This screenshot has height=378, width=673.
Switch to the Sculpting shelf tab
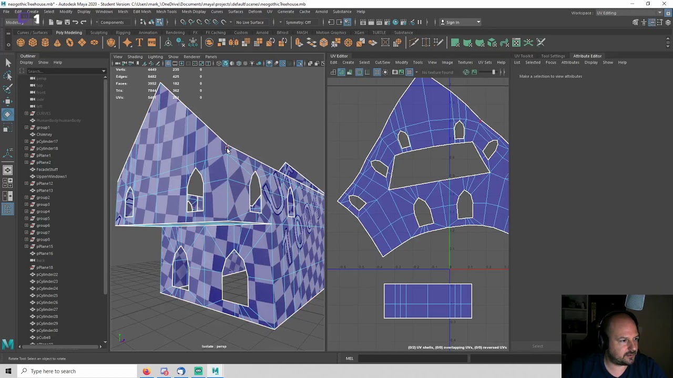tap(98, 33)
